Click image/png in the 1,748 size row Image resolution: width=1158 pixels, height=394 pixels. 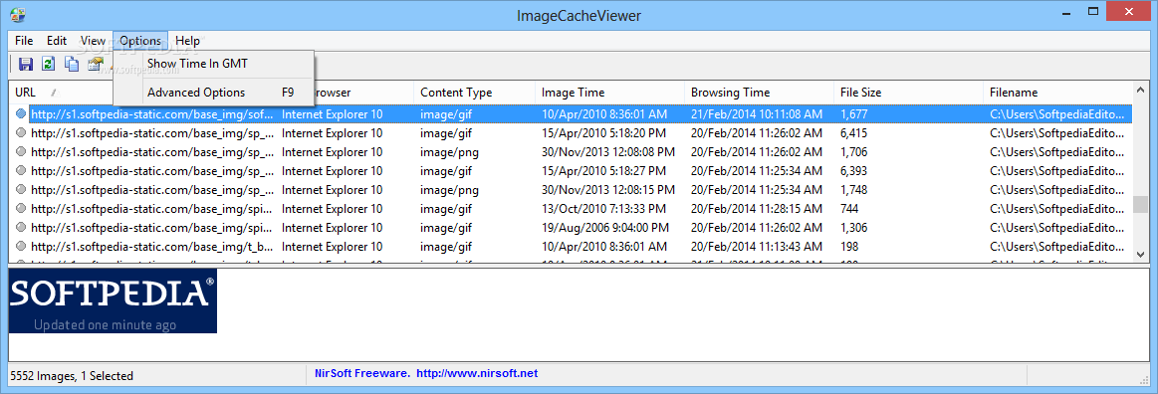pyautogui.click(x=450, y=190)
